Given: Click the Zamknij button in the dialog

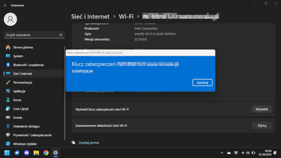Looking at the screenshot, I should 202,82.
